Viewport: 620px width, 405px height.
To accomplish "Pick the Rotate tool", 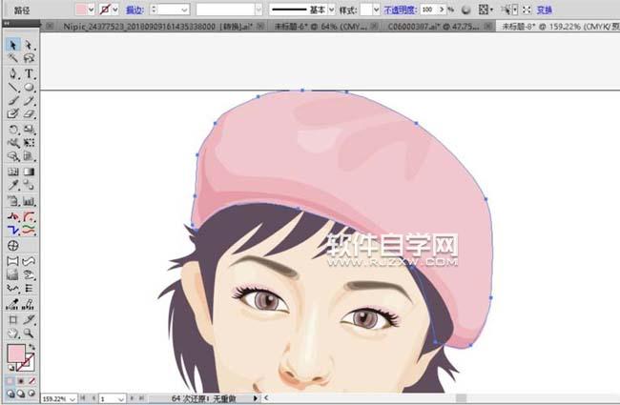I will tap(13, 130).
